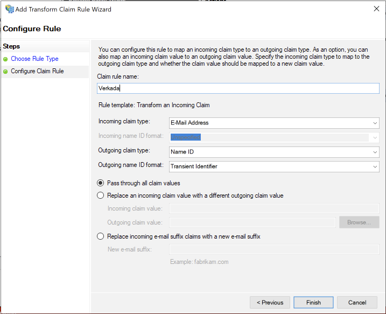Click green bullet beside Configure Claim Rule
The width and height of the screenshot is (386, 314).
pyautogui.click(x=6, y=72)
